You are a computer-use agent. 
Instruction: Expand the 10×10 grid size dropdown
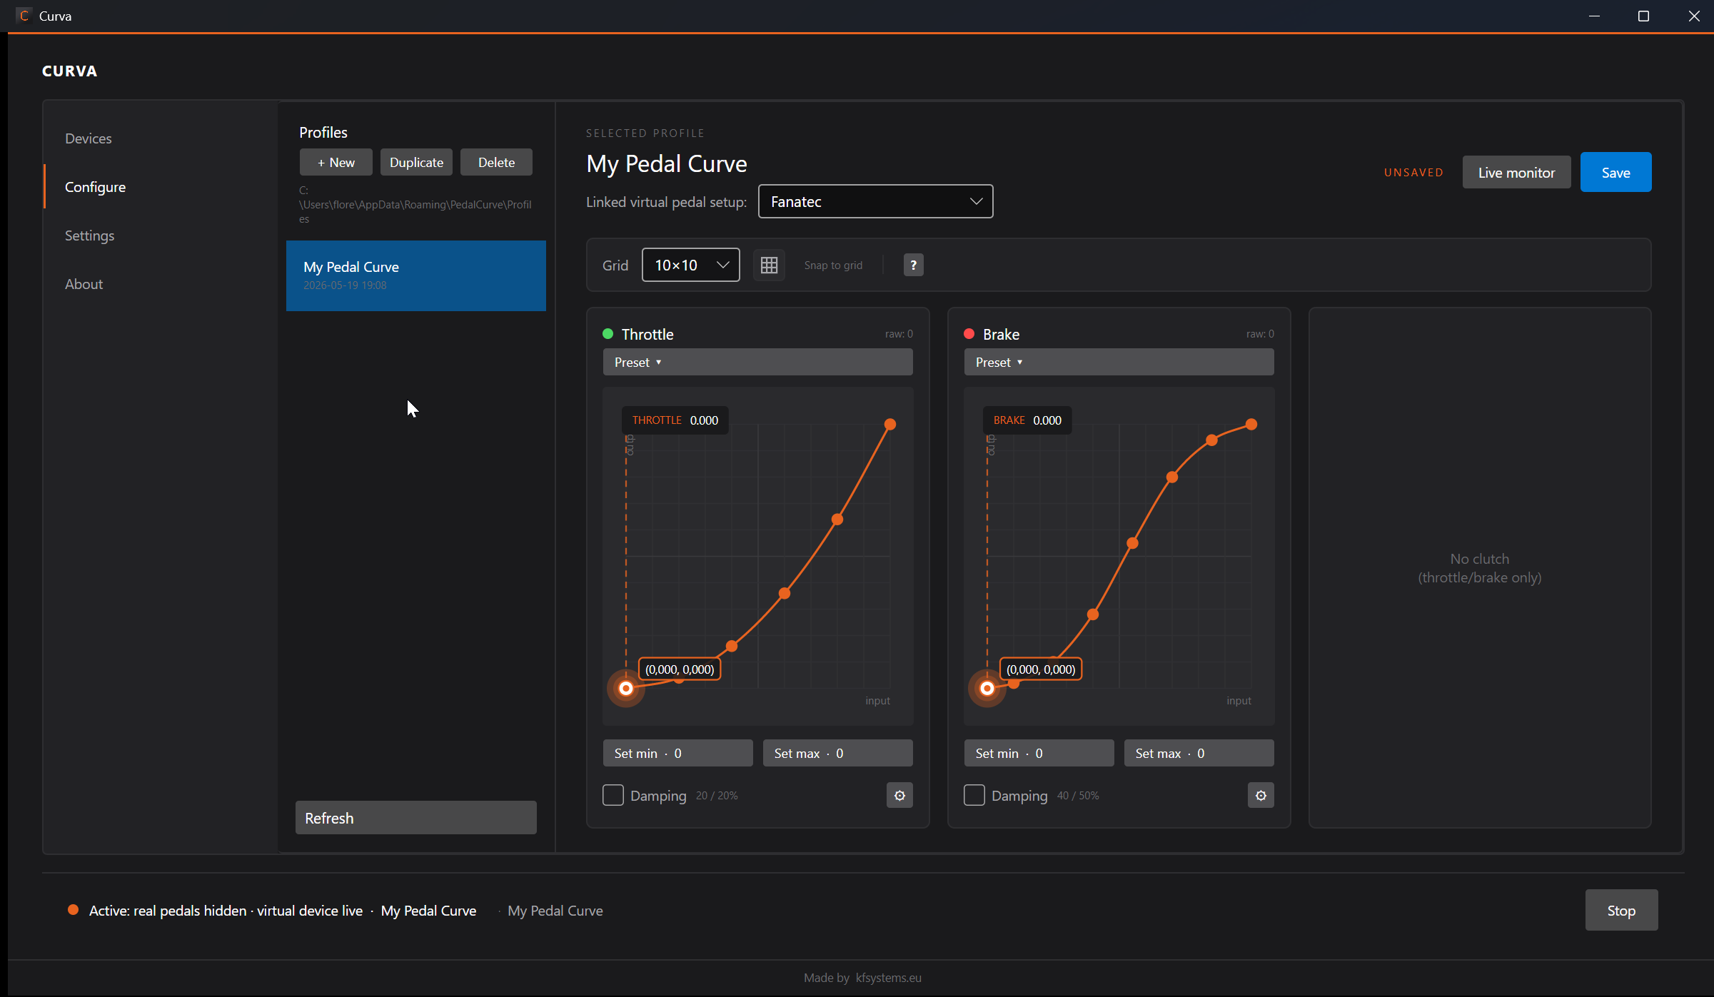[x=690, y=265]
